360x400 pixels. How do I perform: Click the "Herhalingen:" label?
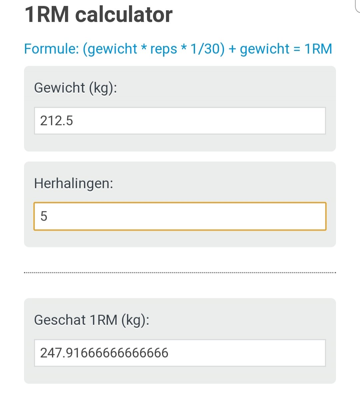[74, 183]
